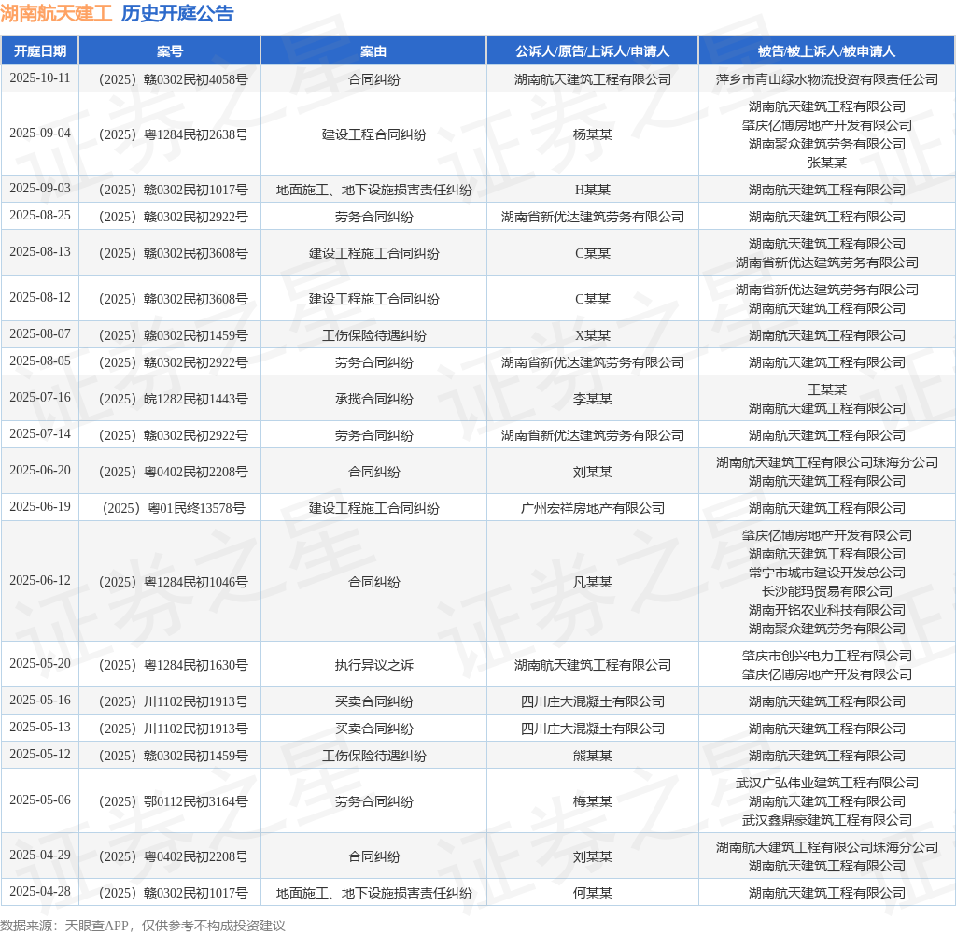
Task: Click the 承揽合同纠纷 case cause
Action: coord(373,399)
